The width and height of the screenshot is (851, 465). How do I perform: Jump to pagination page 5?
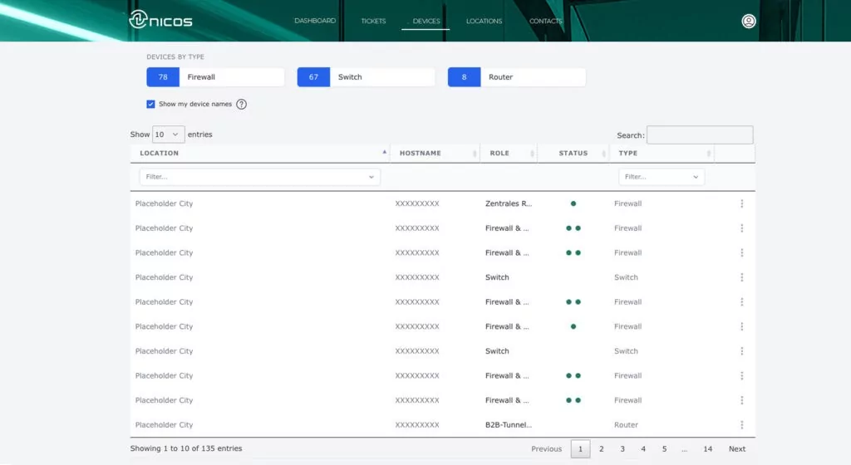pyautogui.click(x=664, y=448)
